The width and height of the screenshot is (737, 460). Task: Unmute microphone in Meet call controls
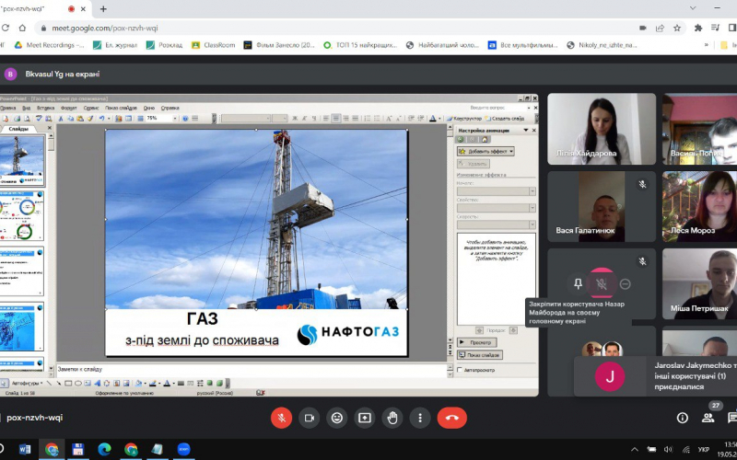pyautogui.click(x=281, y=418)
